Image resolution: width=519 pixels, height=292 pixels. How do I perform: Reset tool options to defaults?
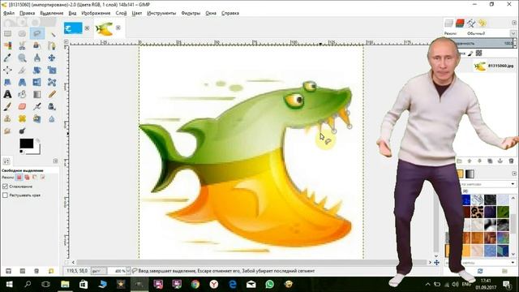51,271
